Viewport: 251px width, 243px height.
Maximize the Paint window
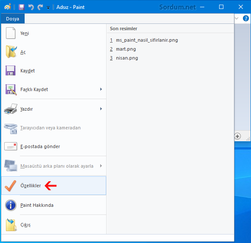pyautogui.click(x=221, y=7)
